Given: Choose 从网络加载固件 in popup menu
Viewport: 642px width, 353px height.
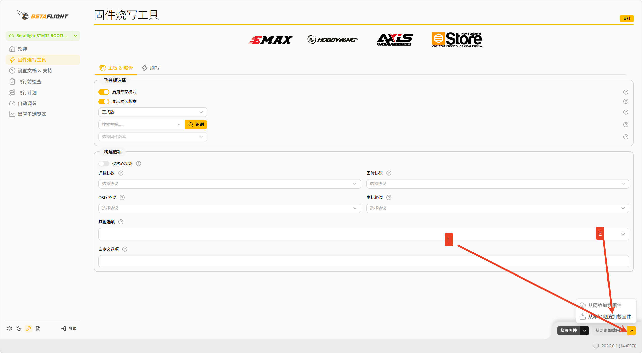Looking at the screenshot, I should [x=606, y=305].
